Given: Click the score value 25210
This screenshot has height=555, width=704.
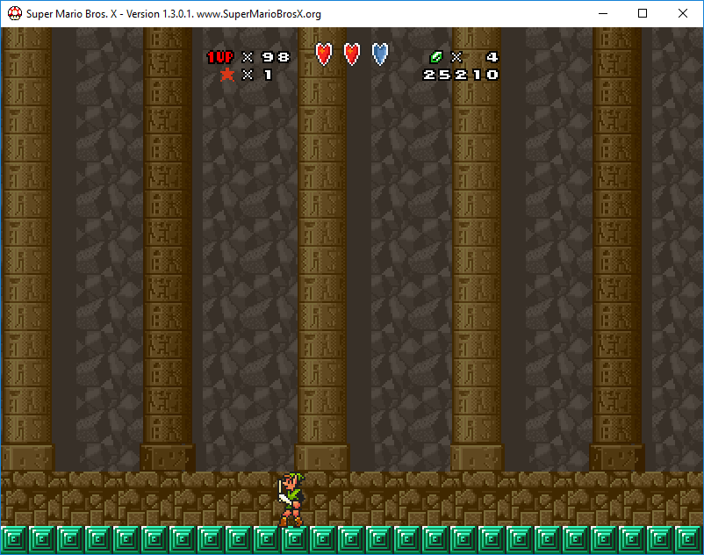Looking at the screenshot, I should pyautogui.click(x=461, y=75).
